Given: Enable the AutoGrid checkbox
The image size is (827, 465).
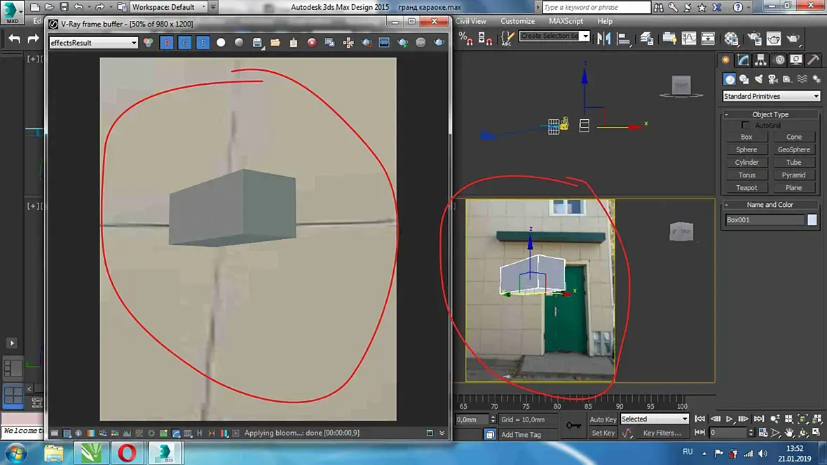Looking at the screenshot, I should point(745,125).
